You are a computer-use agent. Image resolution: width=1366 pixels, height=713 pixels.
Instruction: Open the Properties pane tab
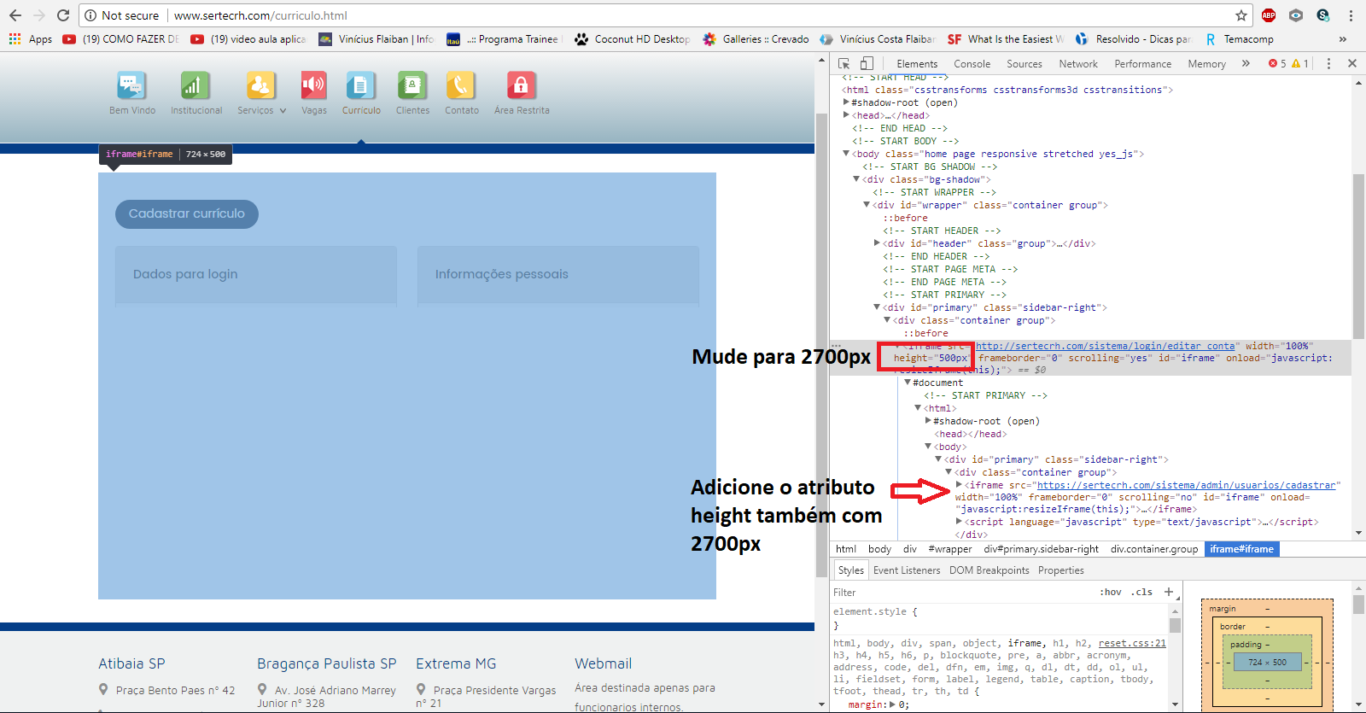click(x=1060, y=570)
